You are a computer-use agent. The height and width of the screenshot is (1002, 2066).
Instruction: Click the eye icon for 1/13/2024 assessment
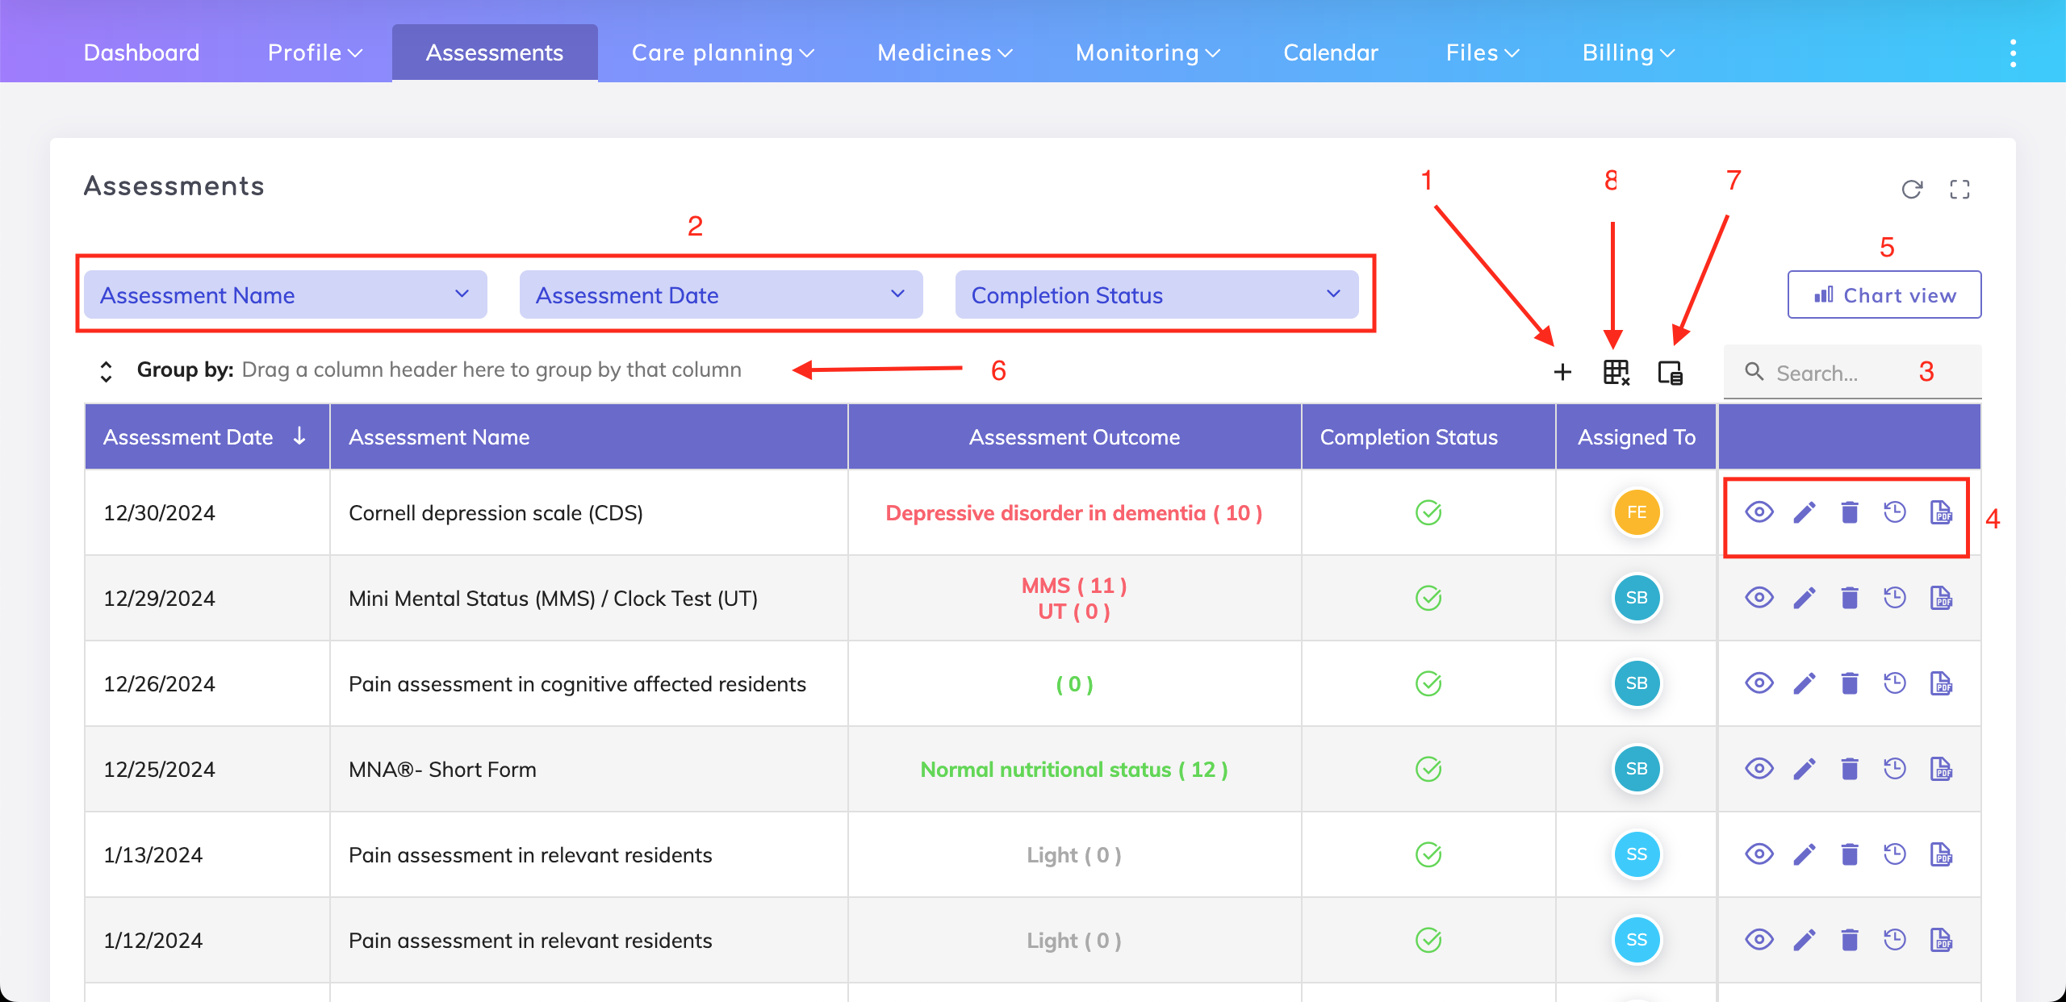[x=1759, y=854]
